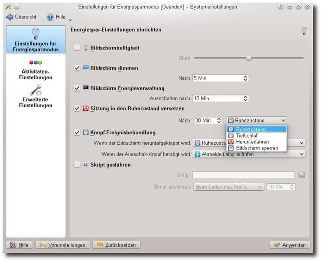Click the 10 Min. script delay spinbox

point(281,187)
